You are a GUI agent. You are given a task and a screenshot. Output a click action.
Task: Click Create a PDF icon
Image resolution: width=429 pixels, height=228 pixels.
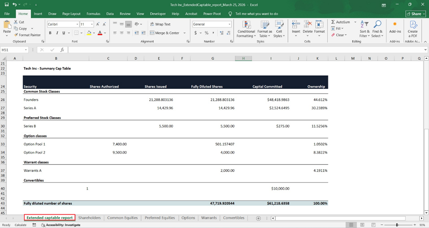coord(413,25)
